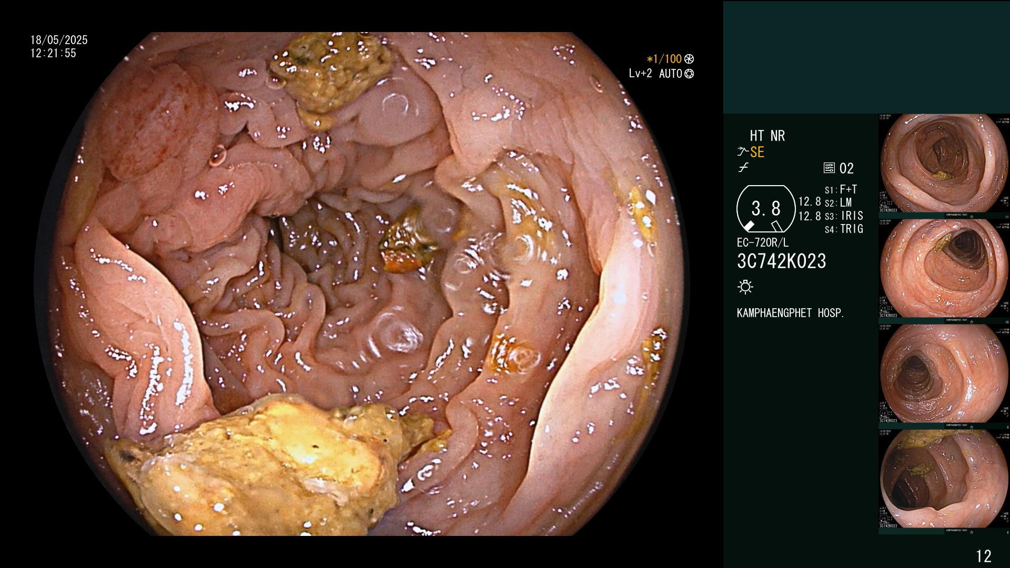Viewport: 1010px width, 568px height.
Task: Open the first thumbnail with the deep lumen
Action: point(943,164)
